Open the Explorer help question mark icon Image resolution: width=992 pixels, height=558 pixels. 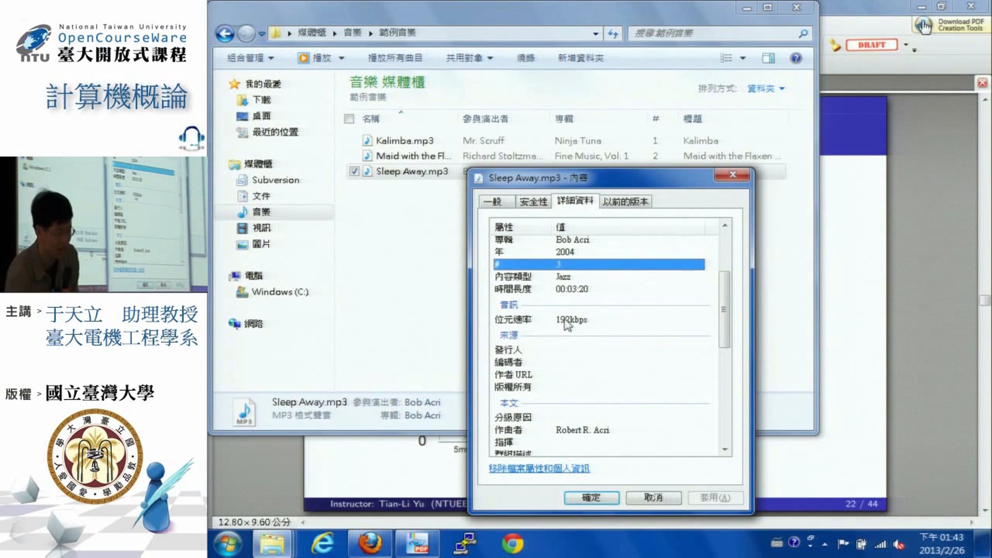point(796,58)
